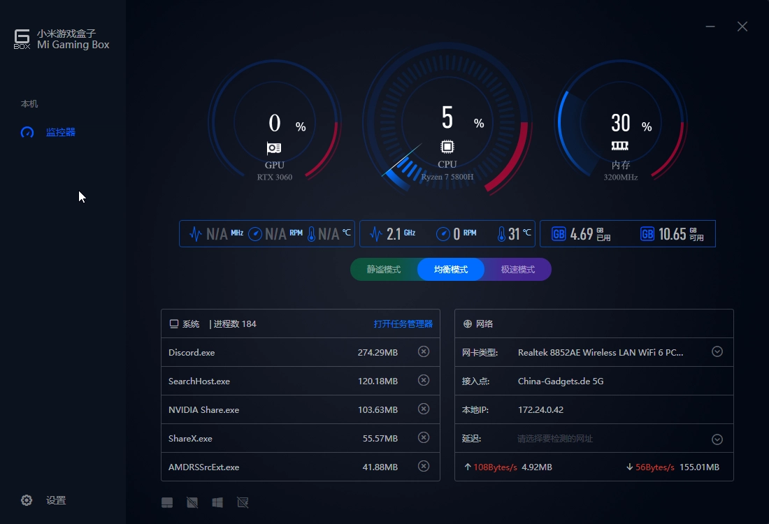Viewport: 769px width, 524px height.
Task: Click the RTX 3060 label
Action: tap(275, 177)
